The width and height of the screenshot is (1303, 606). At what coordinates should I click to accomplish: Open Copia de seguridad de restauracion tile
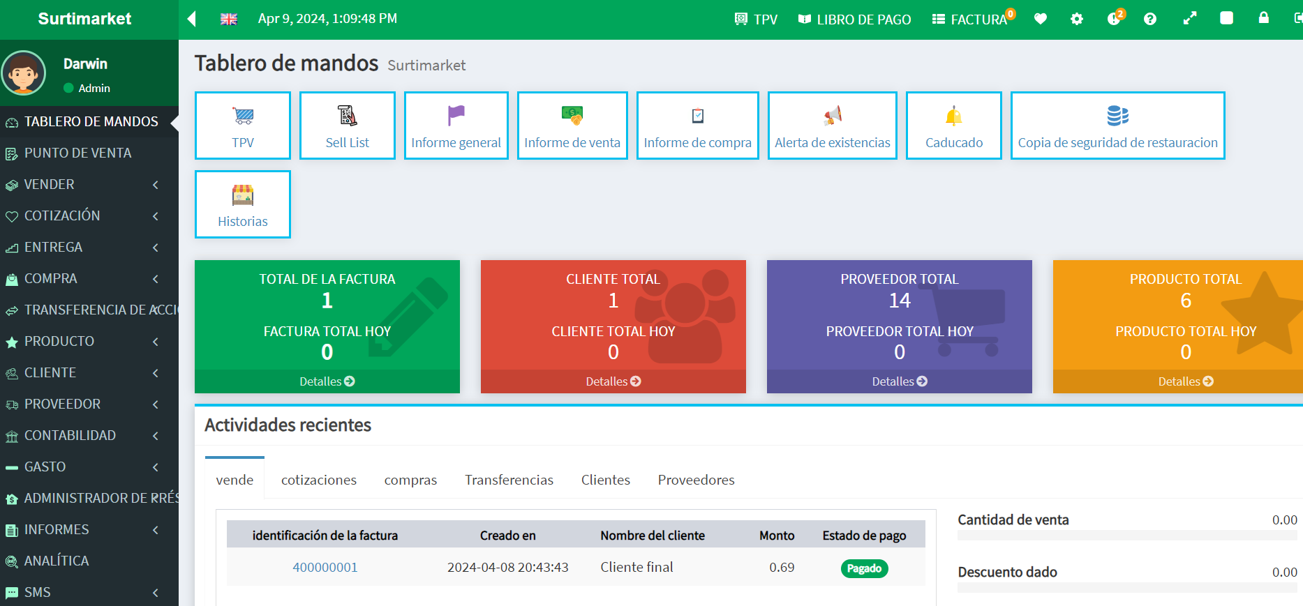1117,126
